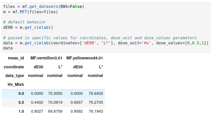The image size is (211, 116).
Task: Click the data_type row label
Action: (x=15, y=76)
